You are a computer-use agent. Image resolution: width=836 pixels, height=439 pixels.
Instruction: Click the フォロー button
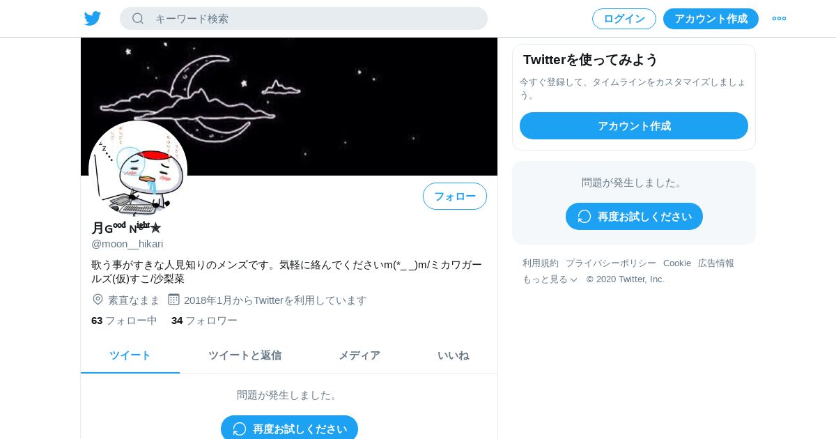pos(455,197)
